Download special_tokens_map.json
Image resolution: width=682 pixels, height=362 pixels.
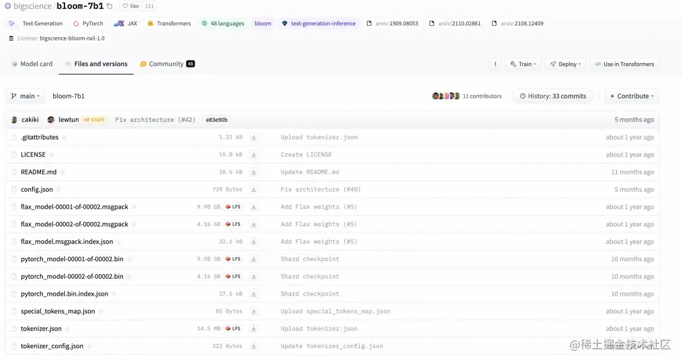point(254,311)
